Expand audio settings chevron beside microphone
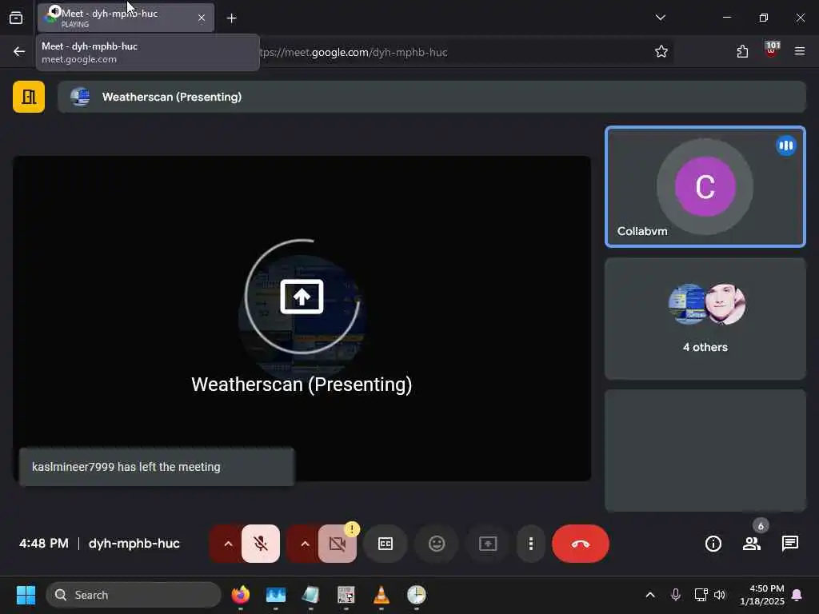 click(228, 544)
